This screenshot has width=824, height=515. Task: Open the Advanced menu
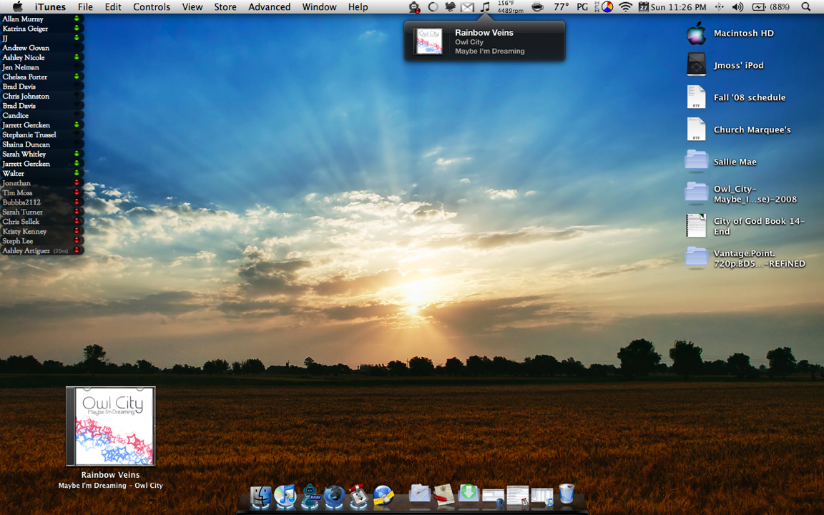269,7
